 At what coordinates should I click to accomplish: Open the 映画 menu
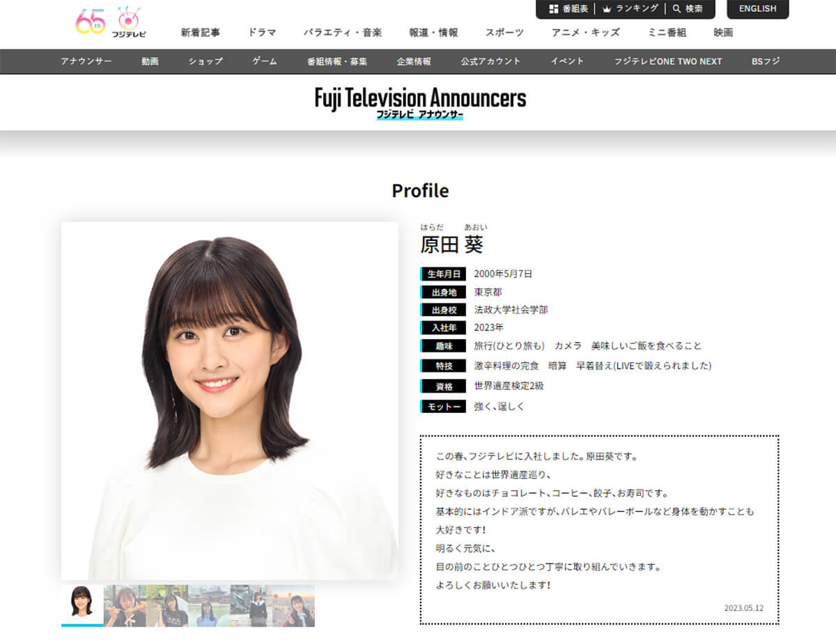point(723,32)
